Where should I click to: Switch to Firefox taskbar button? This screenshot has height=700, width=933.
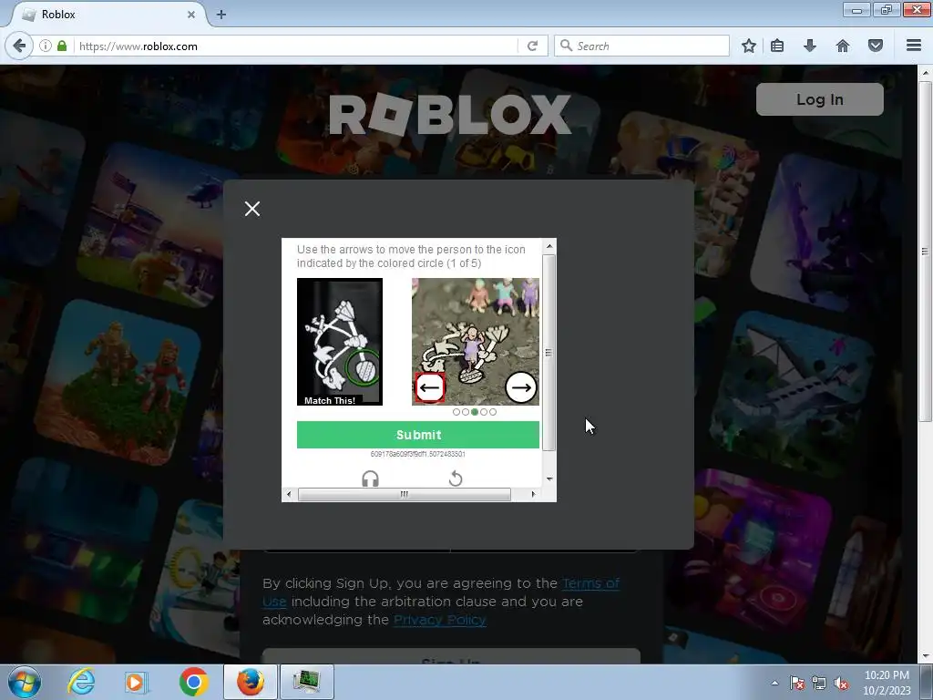coord(251,682)
